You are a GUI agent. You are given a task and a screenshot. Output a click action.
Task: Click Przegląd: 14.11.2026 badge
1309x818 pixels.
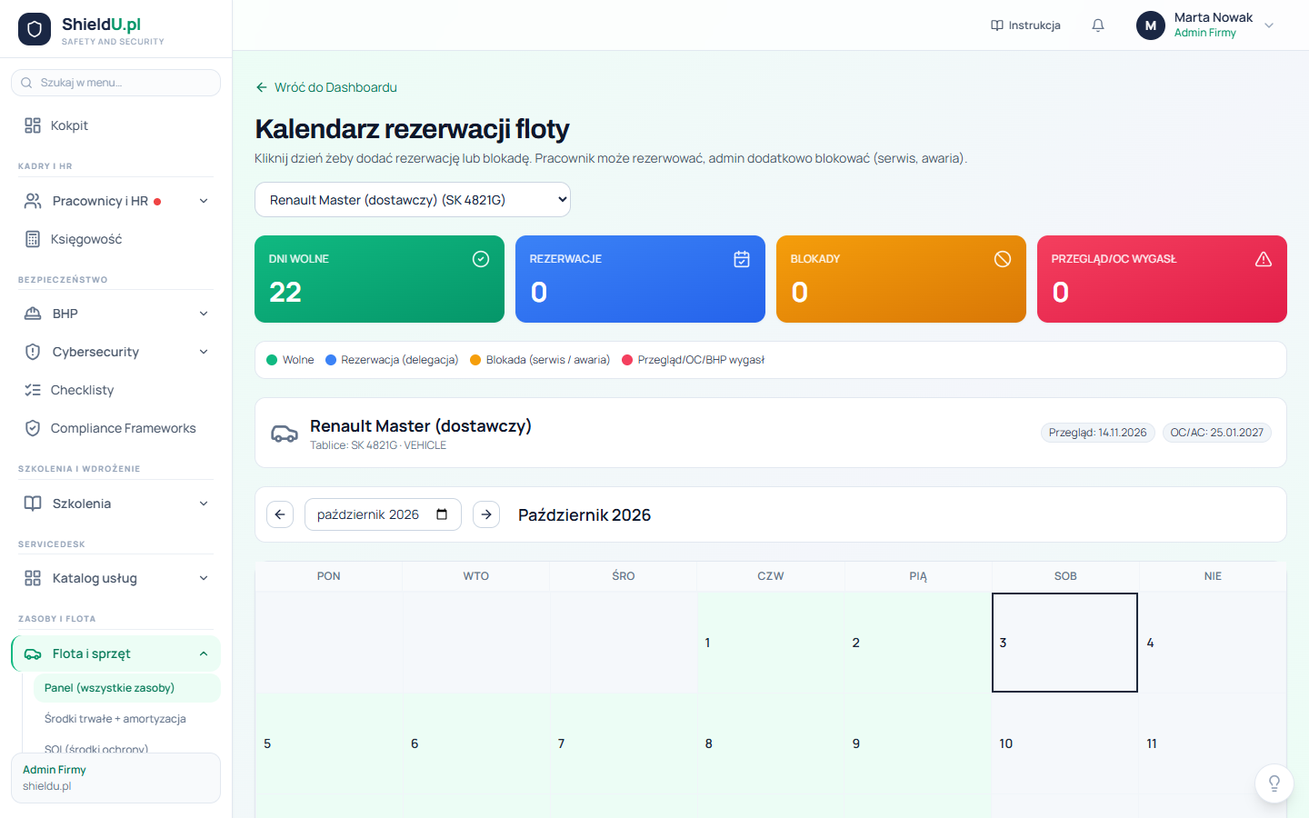tap(1097, 433)
